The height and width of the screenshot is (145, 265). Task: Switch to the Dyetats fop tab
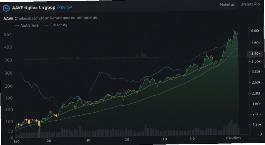tap(250, 4)
